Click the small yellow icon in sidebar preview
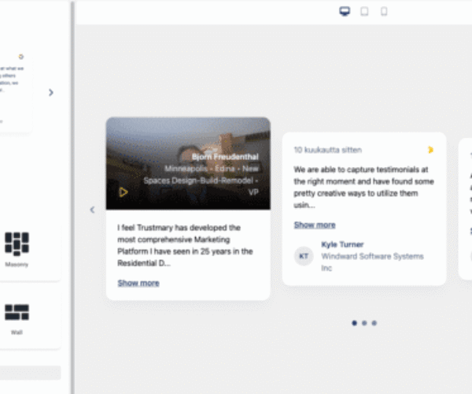This screenshot has width=472, height=394. click(x=20, y=57)
